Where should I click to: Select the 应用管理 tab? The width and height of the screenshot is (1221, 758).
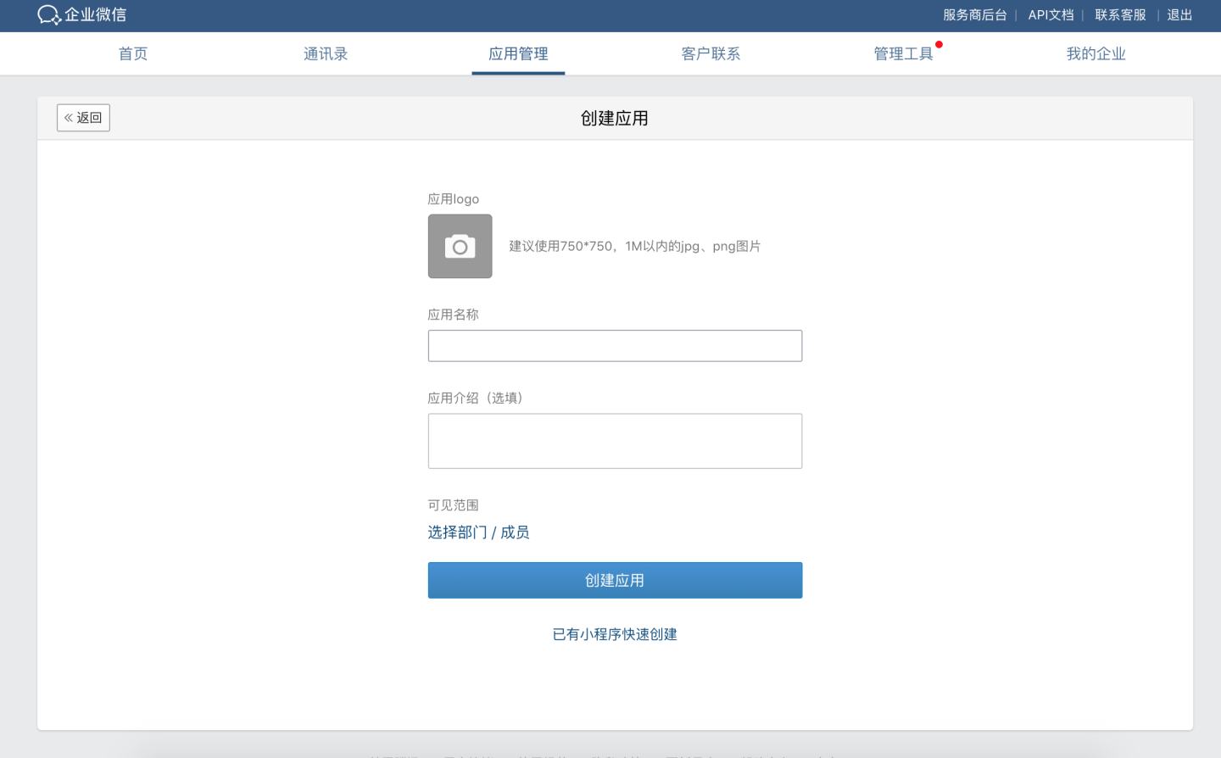pyautogui.click(x=518, y=54)
